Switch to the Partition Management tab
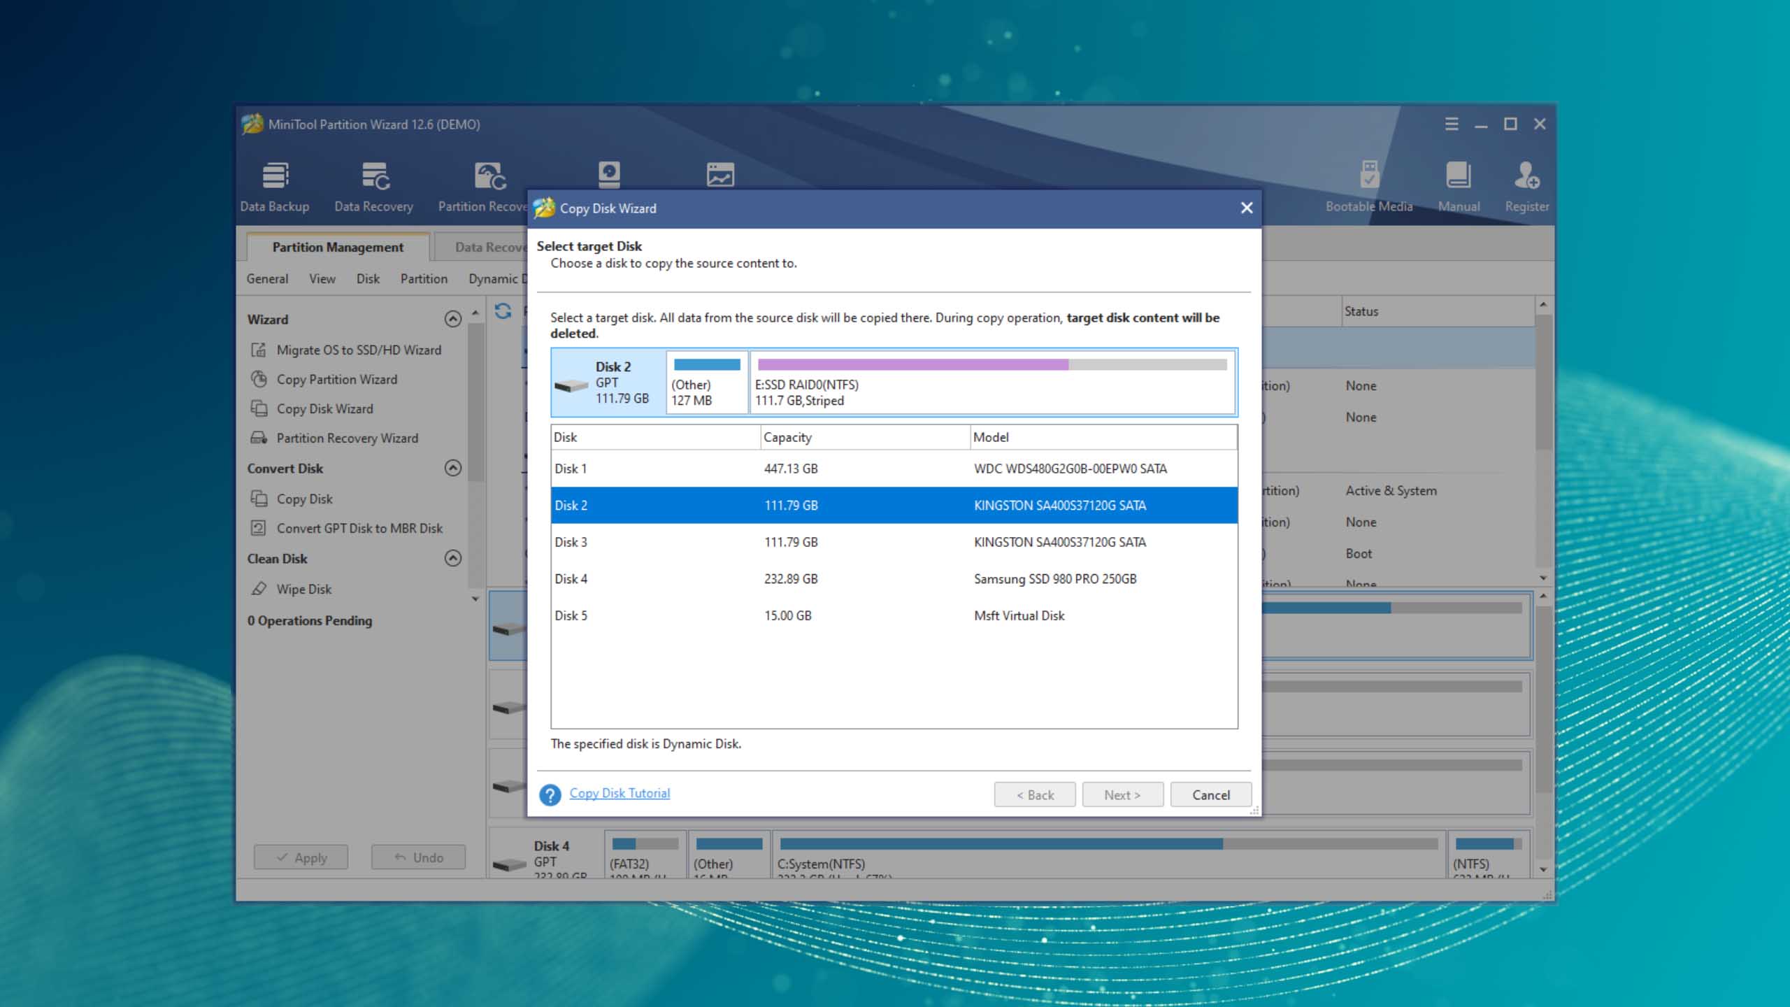 (338, 247)
